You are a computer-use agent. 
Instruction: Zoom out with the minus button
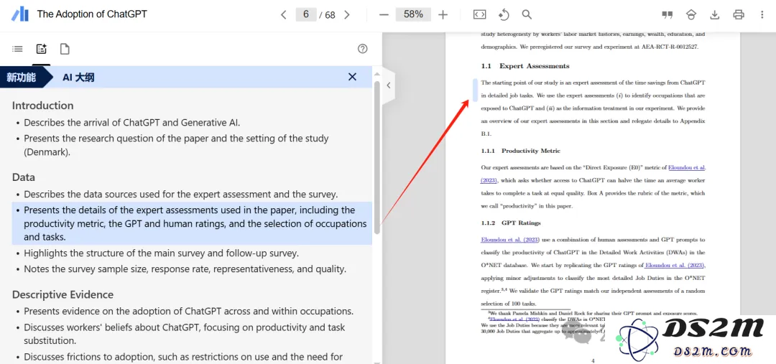[x=384, y=15]
